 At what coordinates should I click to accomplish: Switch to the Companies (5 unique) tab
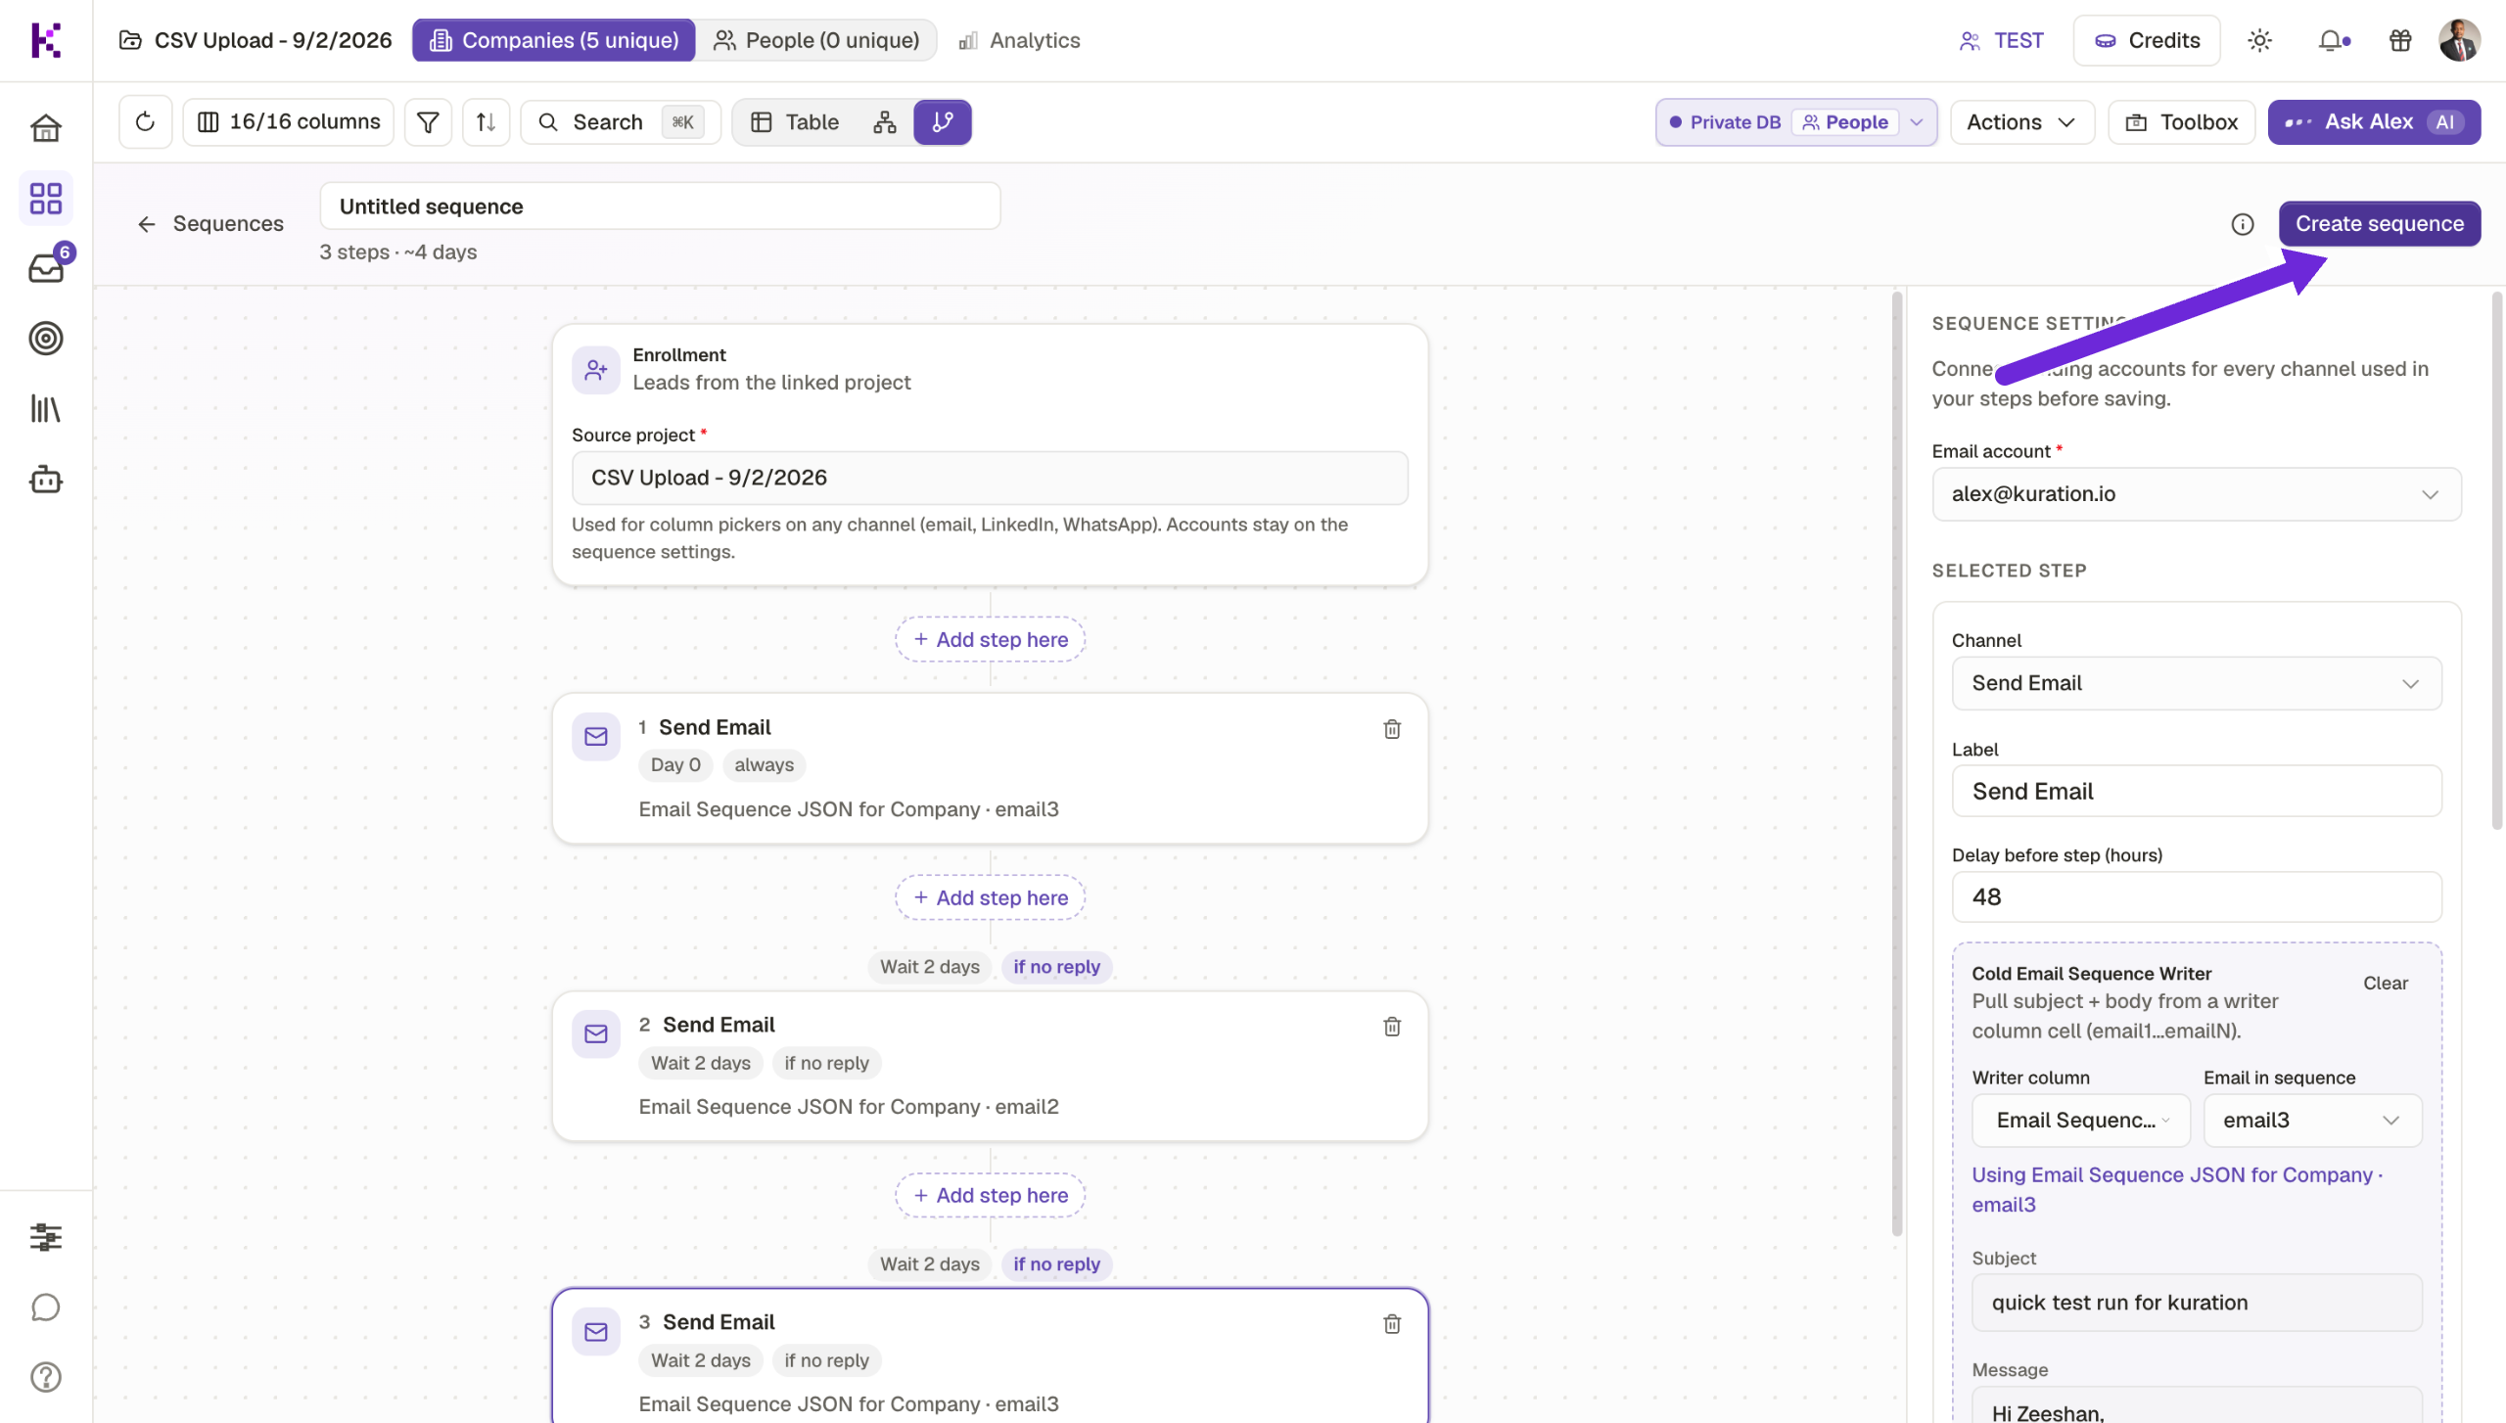554,40
